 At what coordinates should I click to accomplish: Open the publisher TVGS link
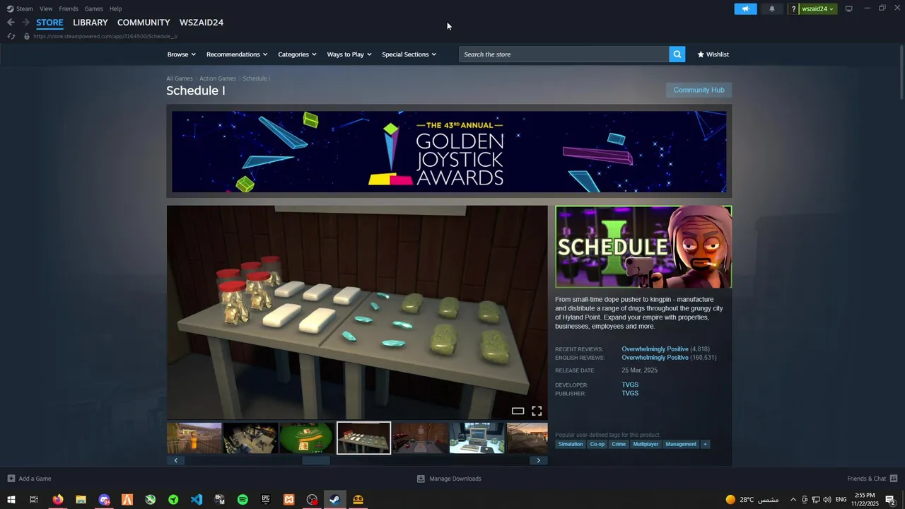[630, 393]
